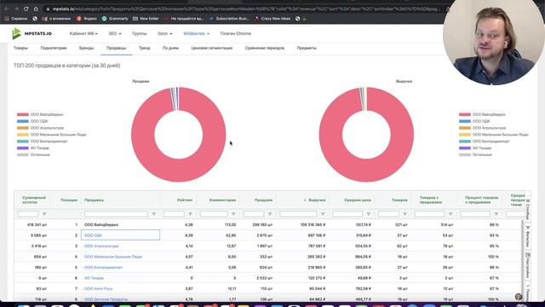Open the Grammarly bookmark
The height and width of the screenshot is (307, 545).
pos(115,19)
